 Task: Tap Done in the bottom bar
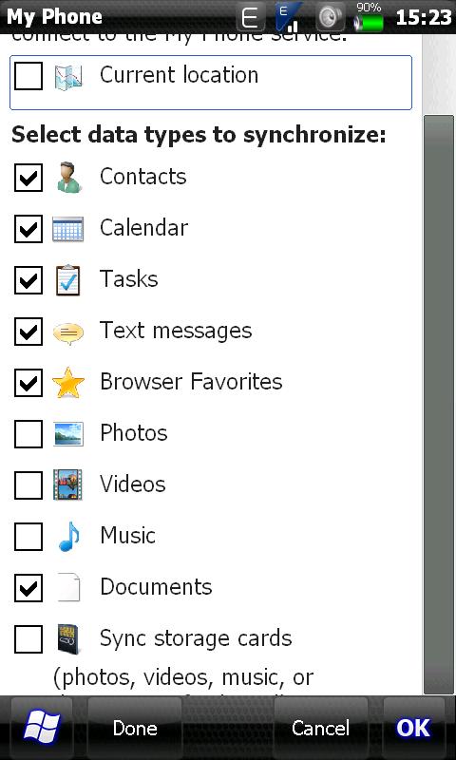click(135, 728)
